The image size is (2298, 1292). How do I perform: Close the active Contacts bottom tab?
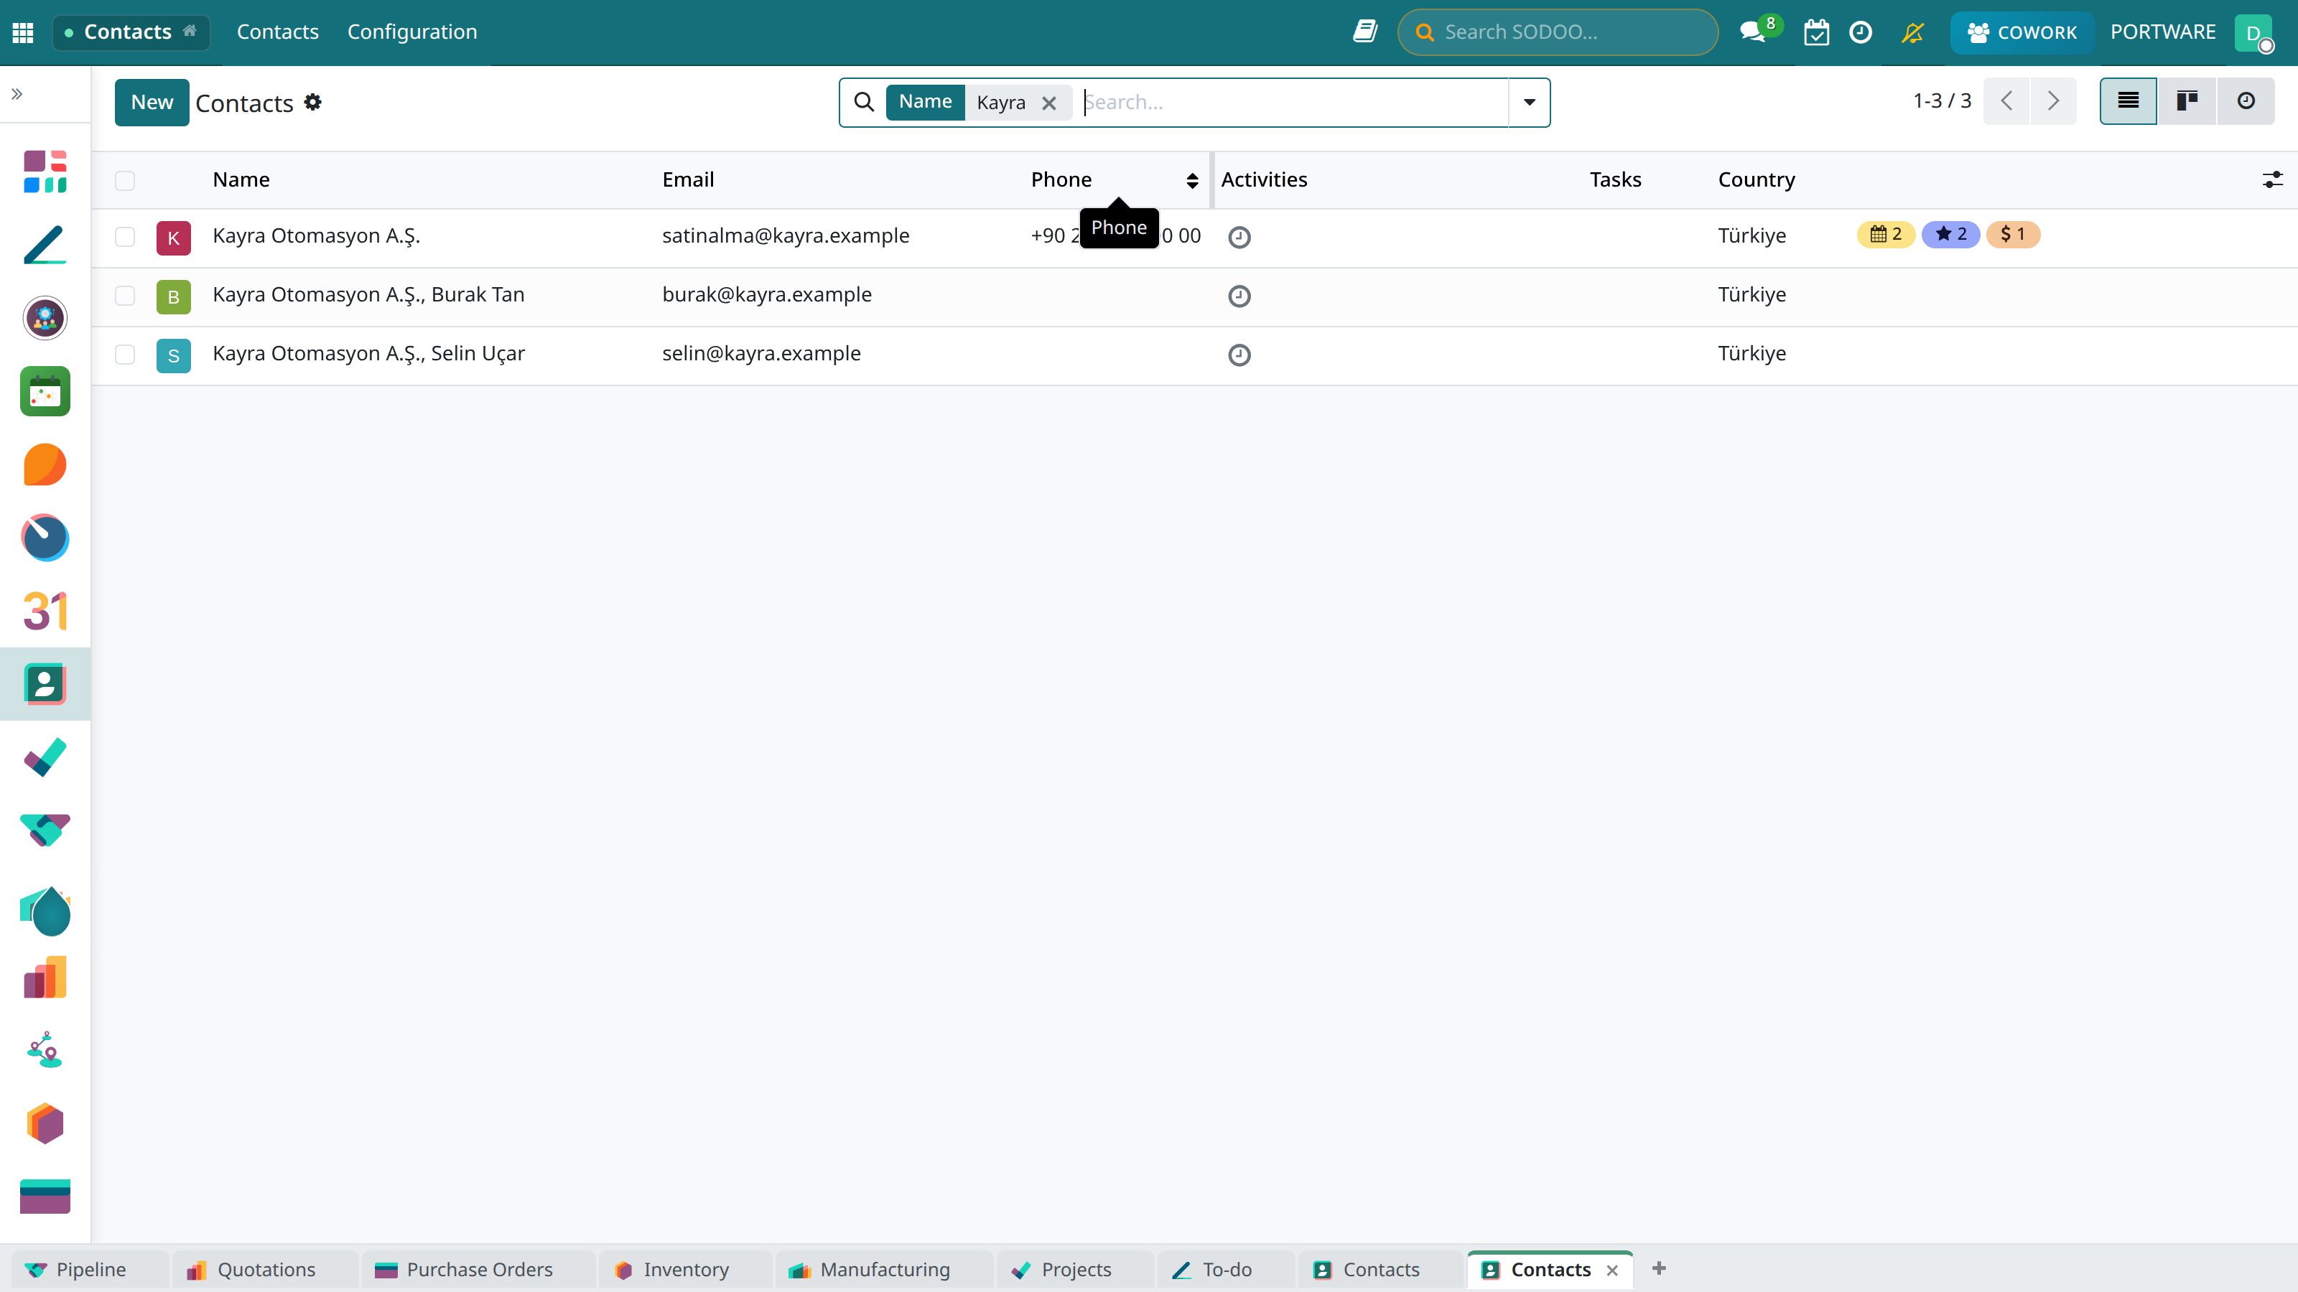[1612, 1270]
